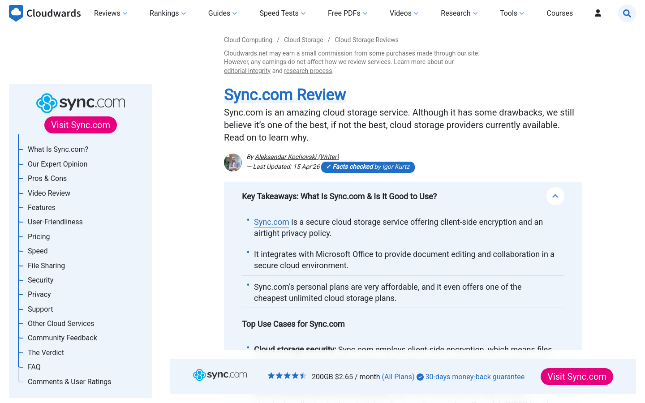
Task: Click the Sync.com logo in bottom banner
Action: 220,375
